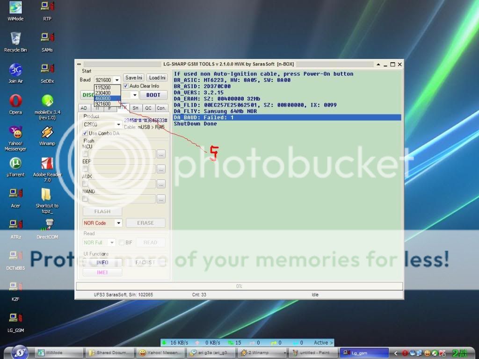
Task: Toggle the BIF checkbox
Action: [x=122, y=243]
